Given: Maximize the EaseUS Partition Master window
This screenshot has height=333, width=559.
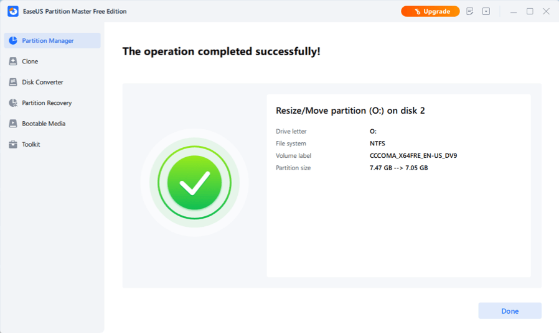Looking at the screenshot, I should pyautogui.click(x=530, y=11).
